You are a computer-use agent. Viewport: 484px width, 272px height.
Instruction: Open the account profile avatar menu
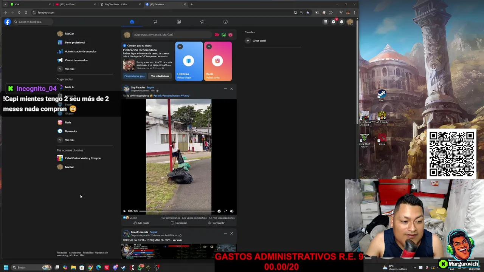(350, 22)
